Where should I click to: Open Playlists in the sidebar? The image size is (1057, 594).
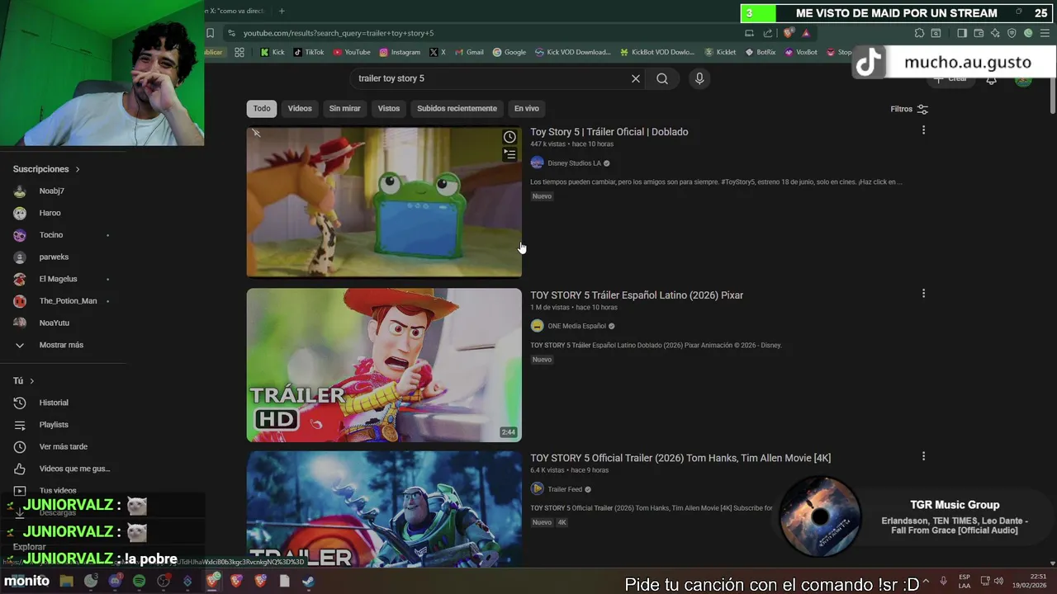pos(54,425)
